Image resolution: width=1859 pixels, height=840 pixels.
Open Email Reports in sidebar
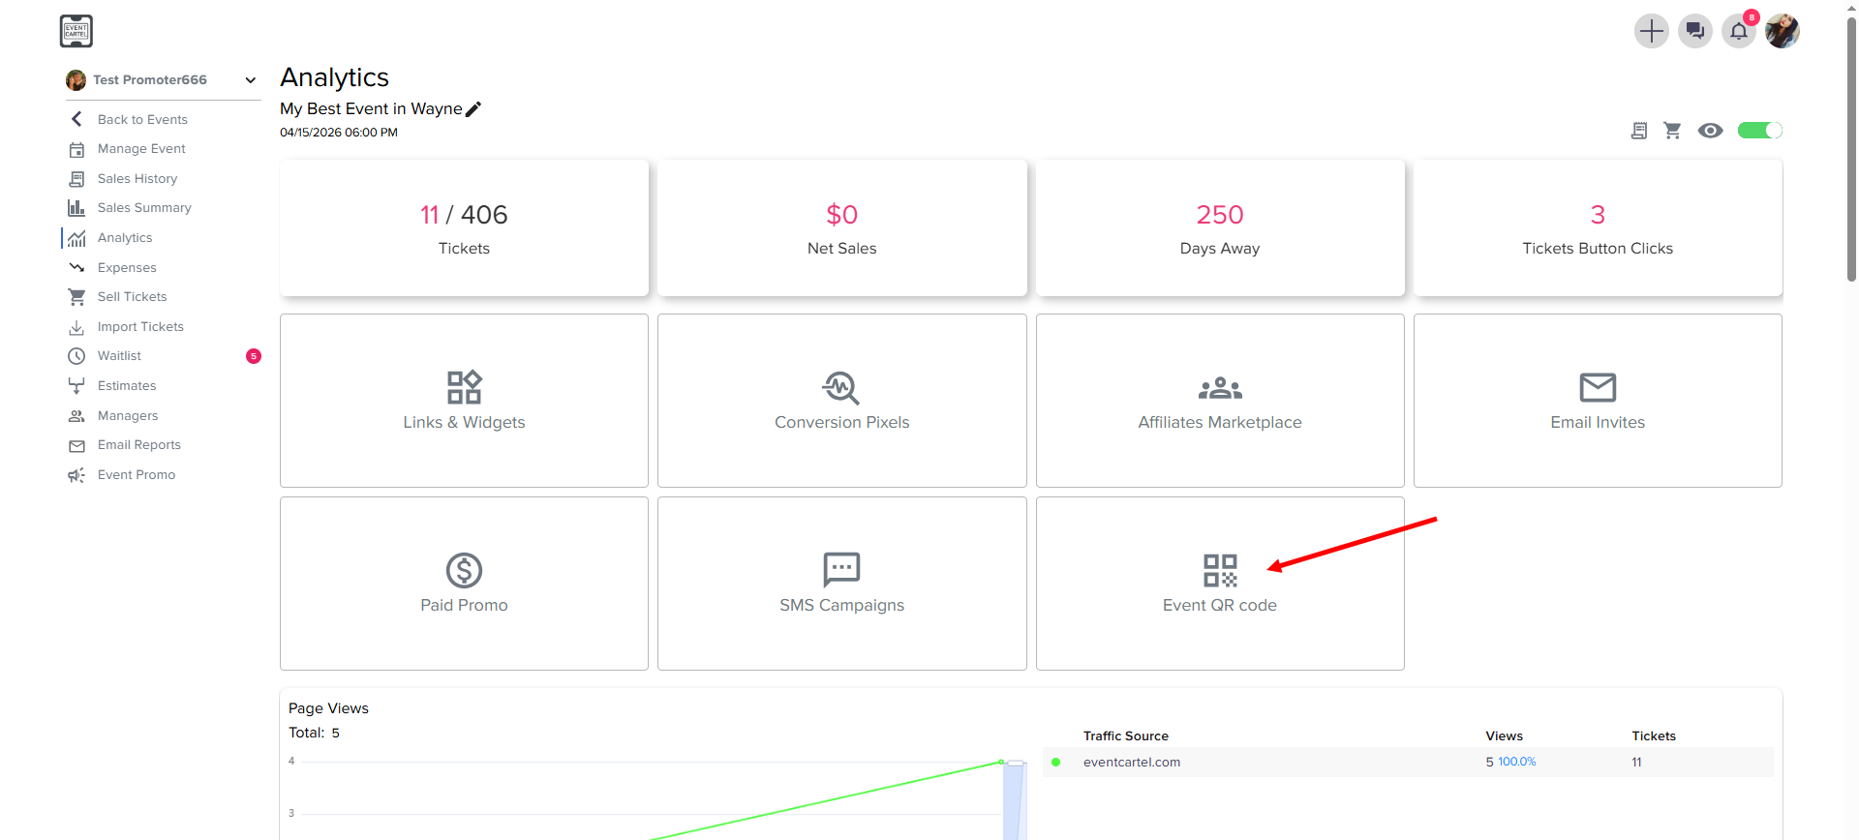point(139,445)
